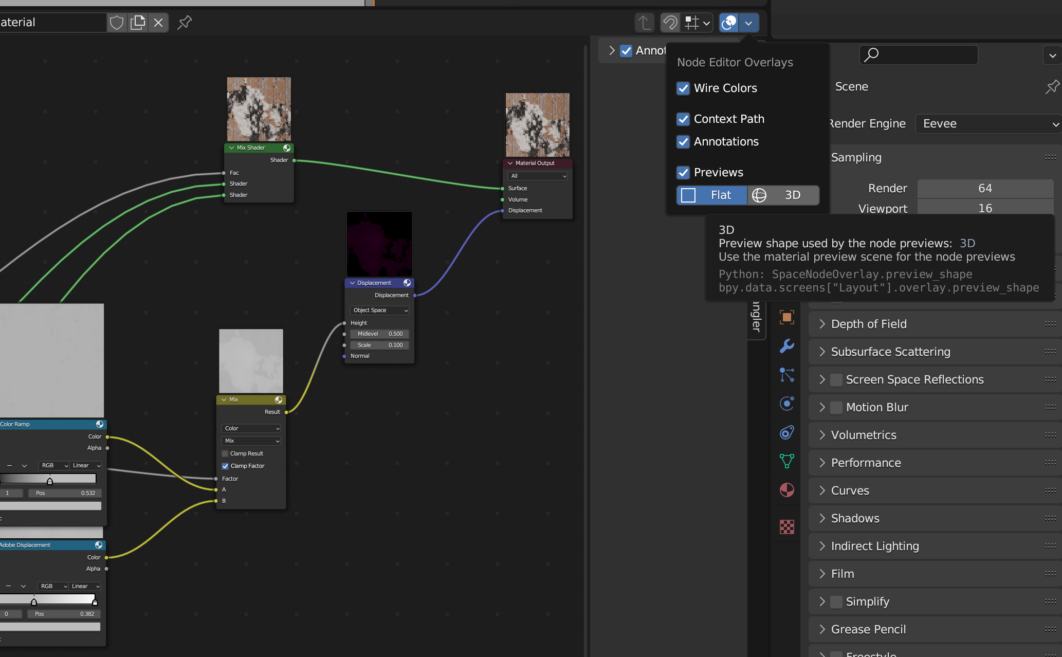Click the Displacement Scale 0.100 field
This screenshot has width=1062, height=657.
click(380, 345)
